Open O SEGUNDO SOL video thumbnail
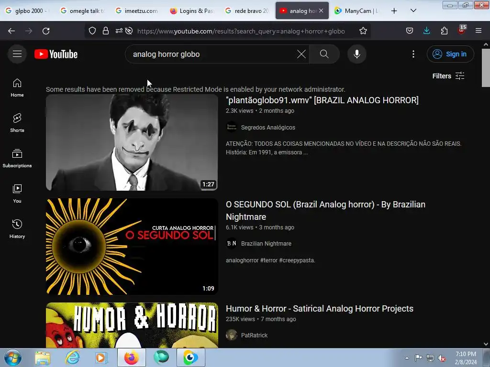 point(132,247)
